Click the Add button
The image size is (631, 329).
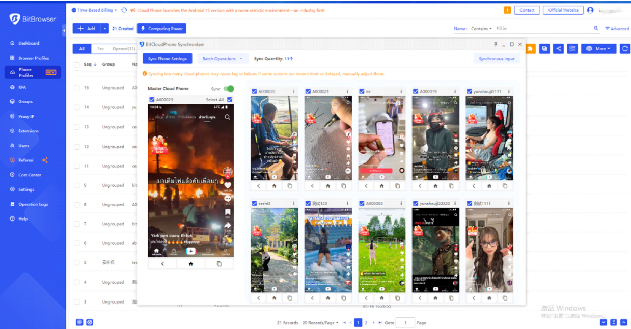coord(87,29)
